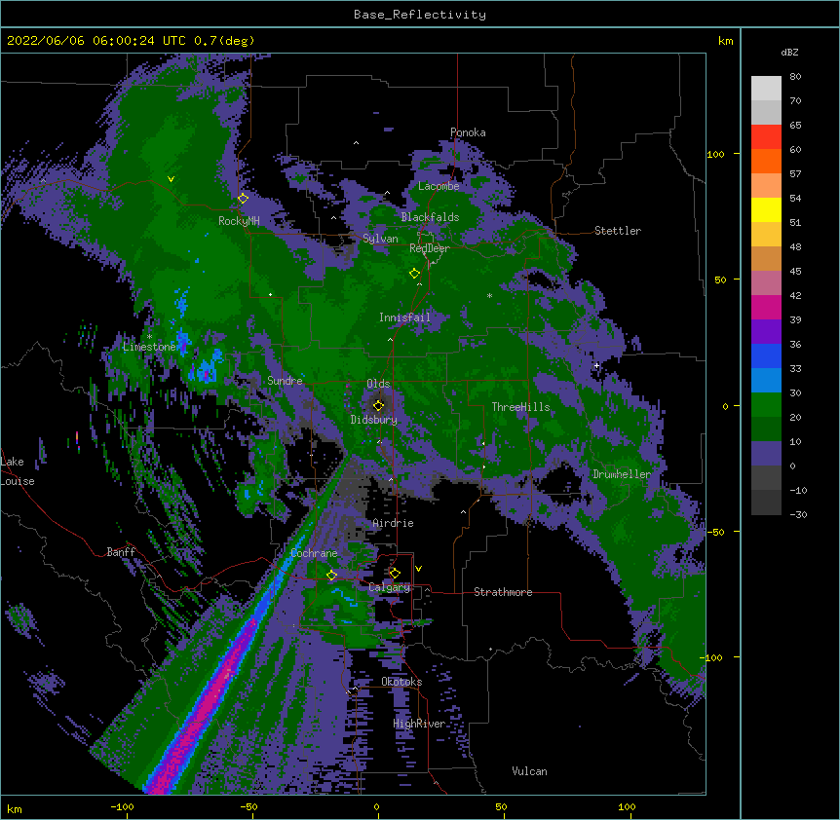Click the yellow station marker between Olds and Didsbury
Screen dimensions: 840x820
378,405
